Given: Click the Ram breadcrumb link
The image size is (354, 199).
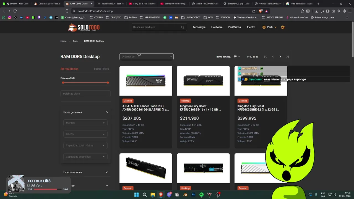Looking at the screenshot, I should 75,41.
